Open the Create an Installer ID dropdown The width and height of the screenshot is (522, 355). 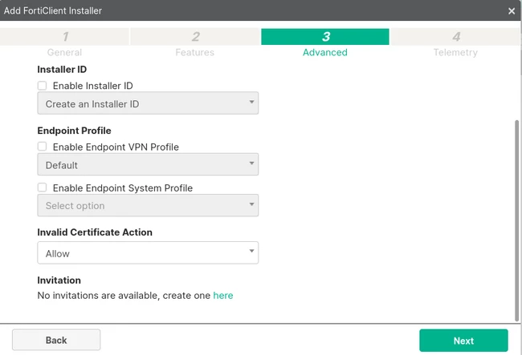(148, 103)
